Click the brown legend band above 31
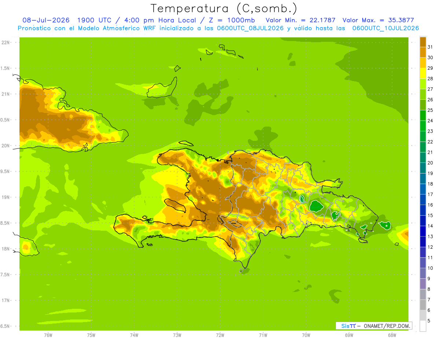This screenshot has height=340, width=440. pyautogui.click(x=423, y=42)
